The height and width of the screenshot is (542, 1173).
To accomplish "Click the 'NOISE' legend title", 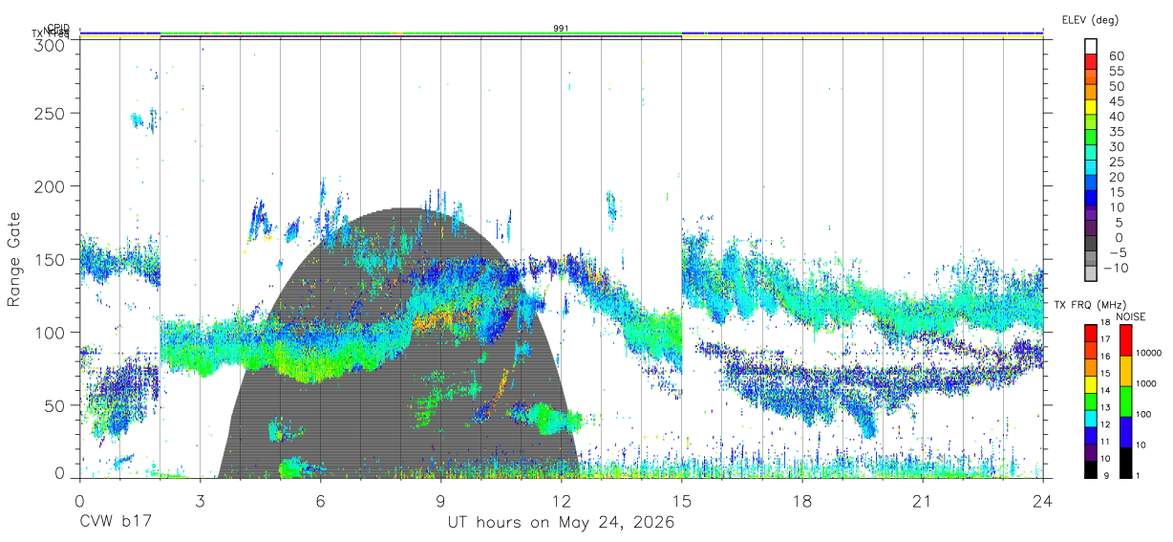I will (1129, 316).
